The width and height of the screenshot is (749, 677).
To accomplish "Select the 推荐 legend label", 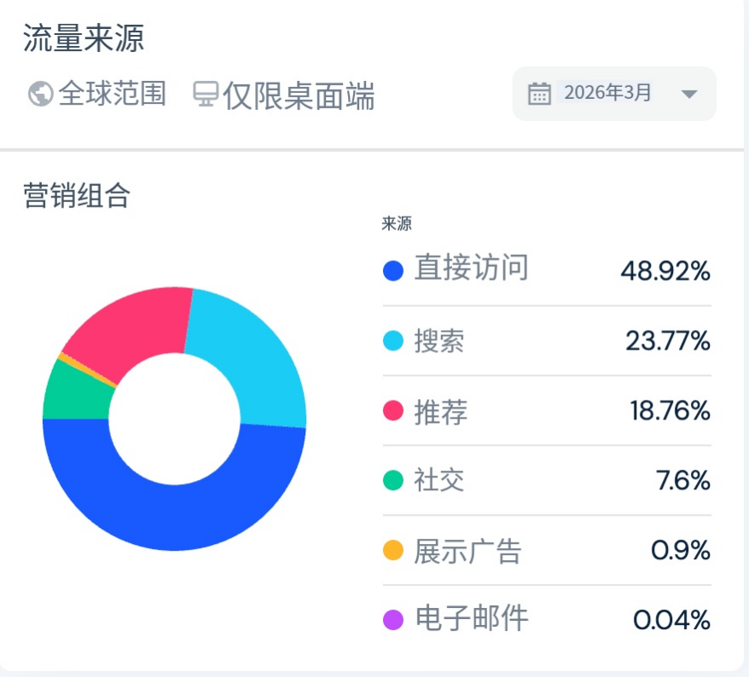I will [440, 412].
